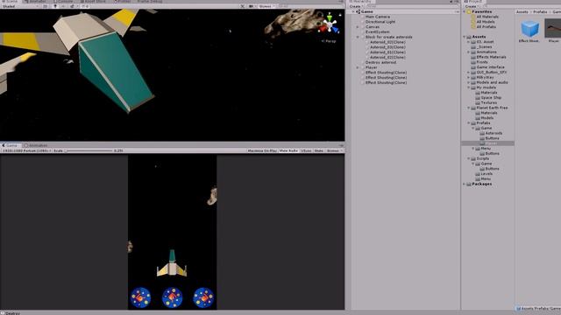Image resolution: width=561 pixels, height=315 pixels.
Task: Click the All Models search icon
Action: (x=473, y=22)
